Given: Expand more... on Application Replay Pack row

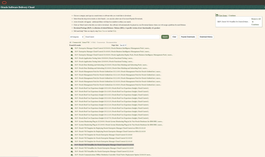Looking at the screenshot, I should point(170,55).
